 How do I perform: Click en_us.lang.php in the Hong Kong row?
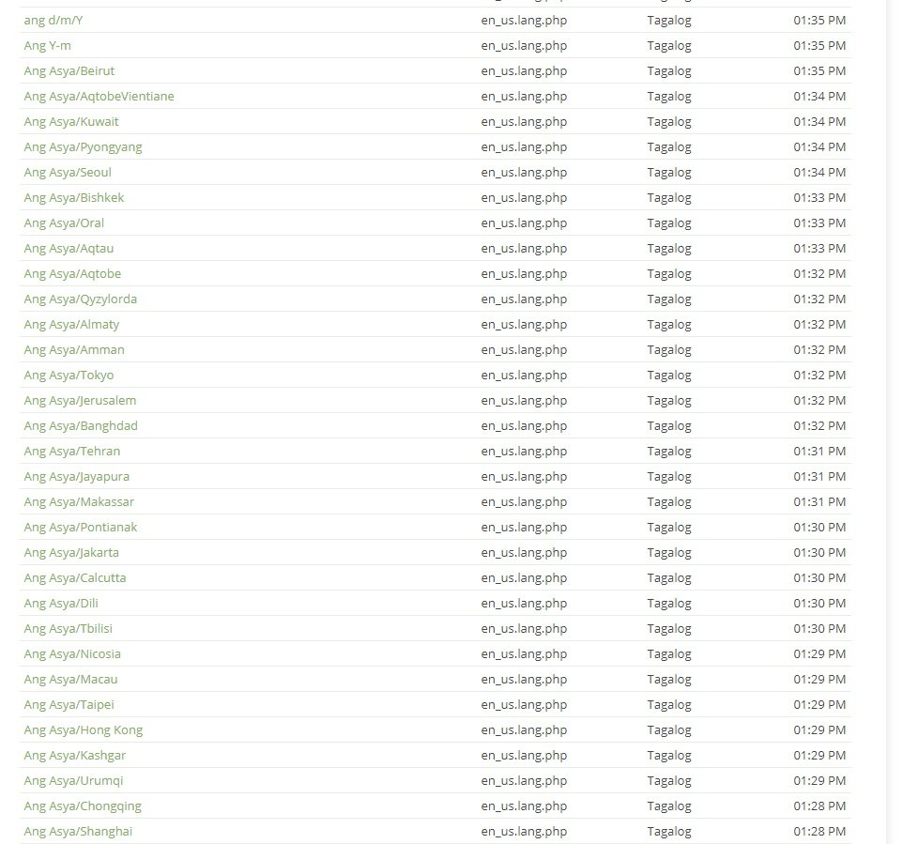[524, 729]
